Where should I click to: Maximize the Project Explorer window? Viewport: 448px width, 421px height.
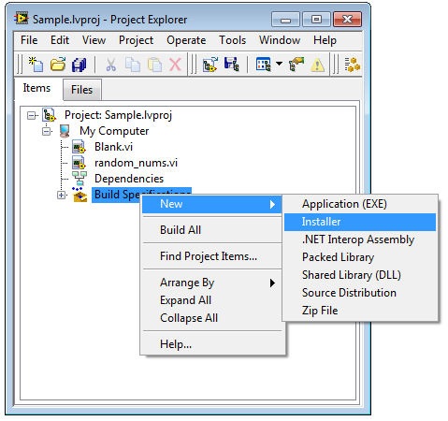coord(316,20)
